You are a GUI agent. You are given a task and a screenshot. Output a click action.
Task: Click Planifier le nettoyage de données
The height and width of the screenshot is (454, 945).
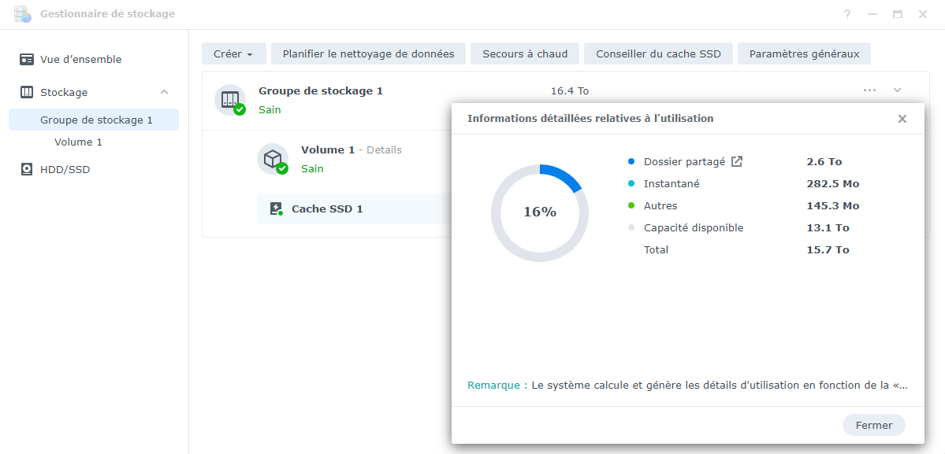(x=368, y=54)
